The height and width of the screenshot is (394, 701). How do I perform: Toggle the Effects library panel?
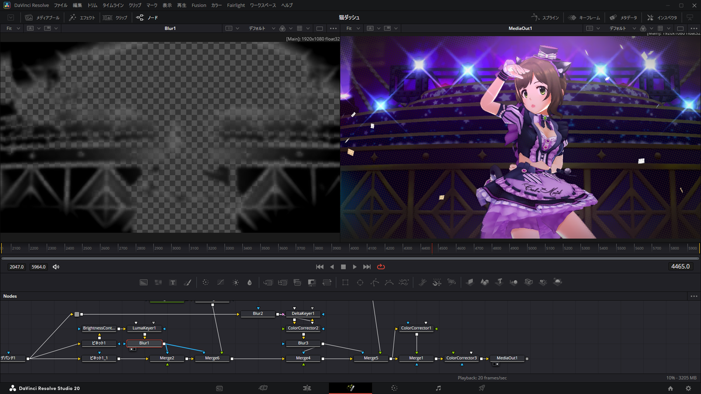click(x=82, y=18)
